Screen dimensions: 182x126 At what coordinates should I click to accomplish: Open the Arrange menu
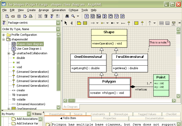44,10
